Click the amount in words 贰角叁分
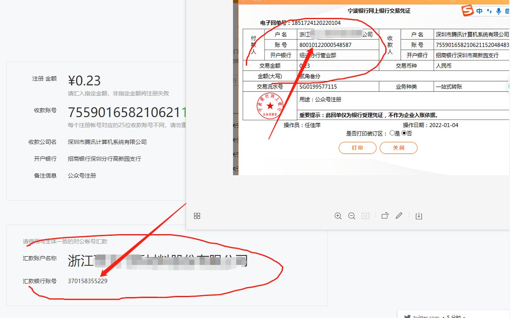Image resolution: width=510 pixels, height=318 pixels. 309,76
